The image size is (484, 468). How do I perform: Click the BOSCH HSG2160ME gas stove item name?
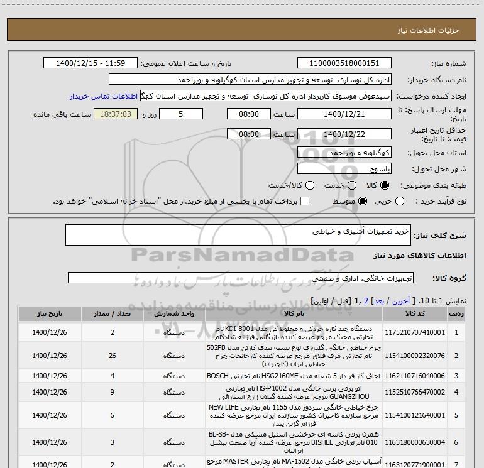pyautogui.click(x=294, y=376)
